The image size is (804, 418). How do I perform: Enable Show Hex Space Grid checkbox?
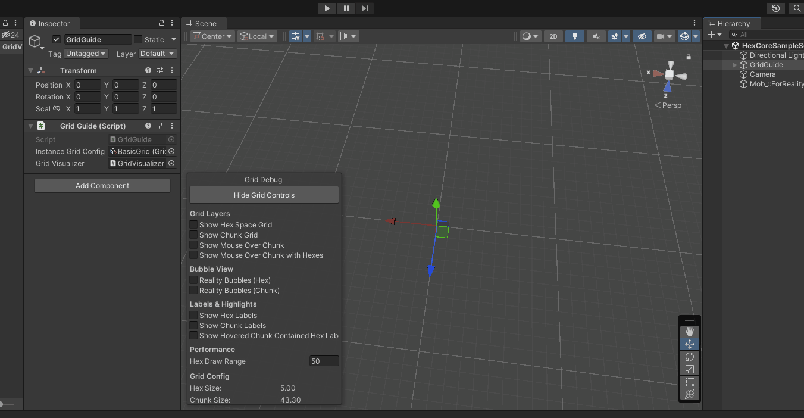tap(193, 225)
